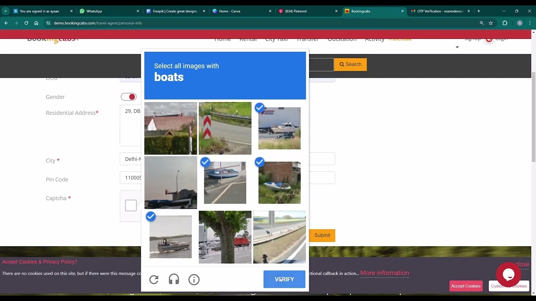The image size is (536, 301).
Task: Open a new browser tab
Action: [479, 11]
